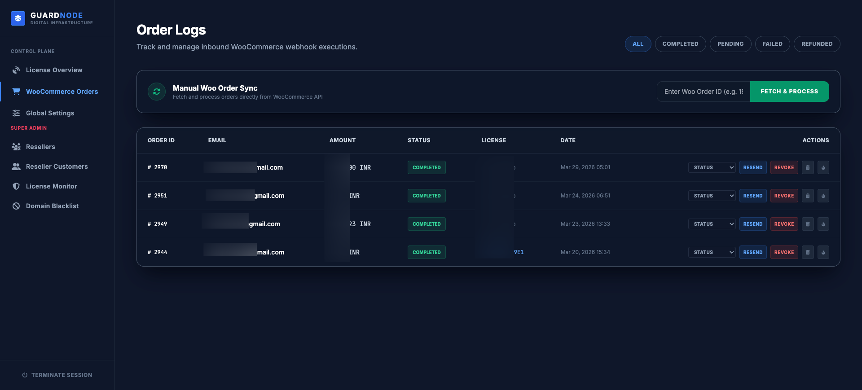
Task: Go to Resellers page
Action: [40, 147]
